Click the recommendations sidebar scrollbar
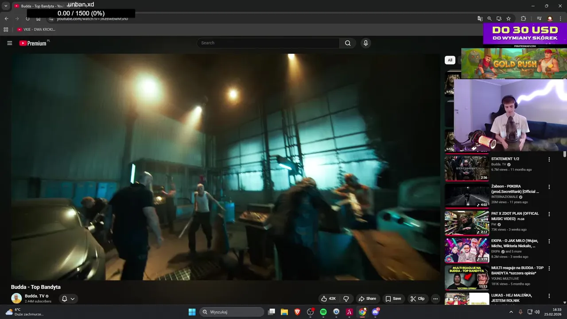The height and width of the screenshot is (319, 567). click(565, 154)
